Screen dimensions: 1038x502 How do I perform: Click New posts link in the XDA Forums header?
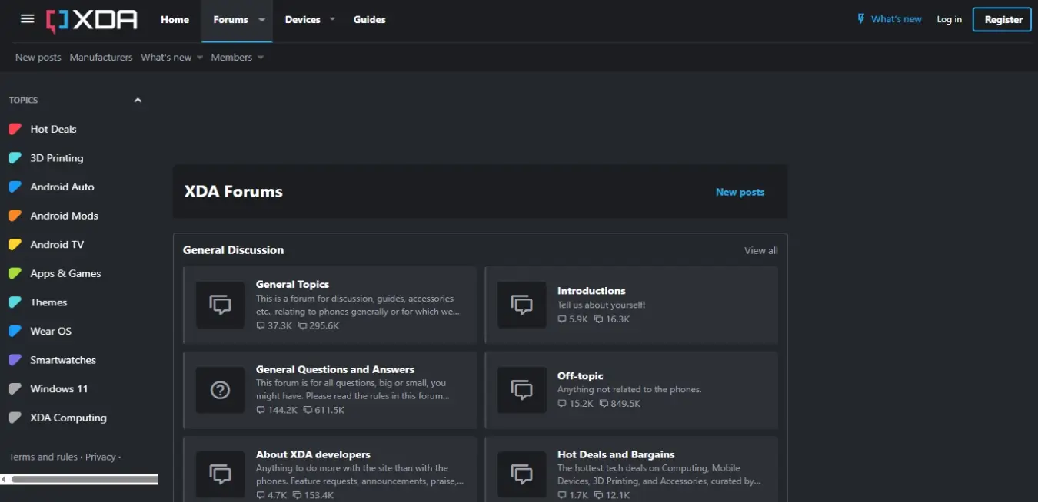click(740, 192)
